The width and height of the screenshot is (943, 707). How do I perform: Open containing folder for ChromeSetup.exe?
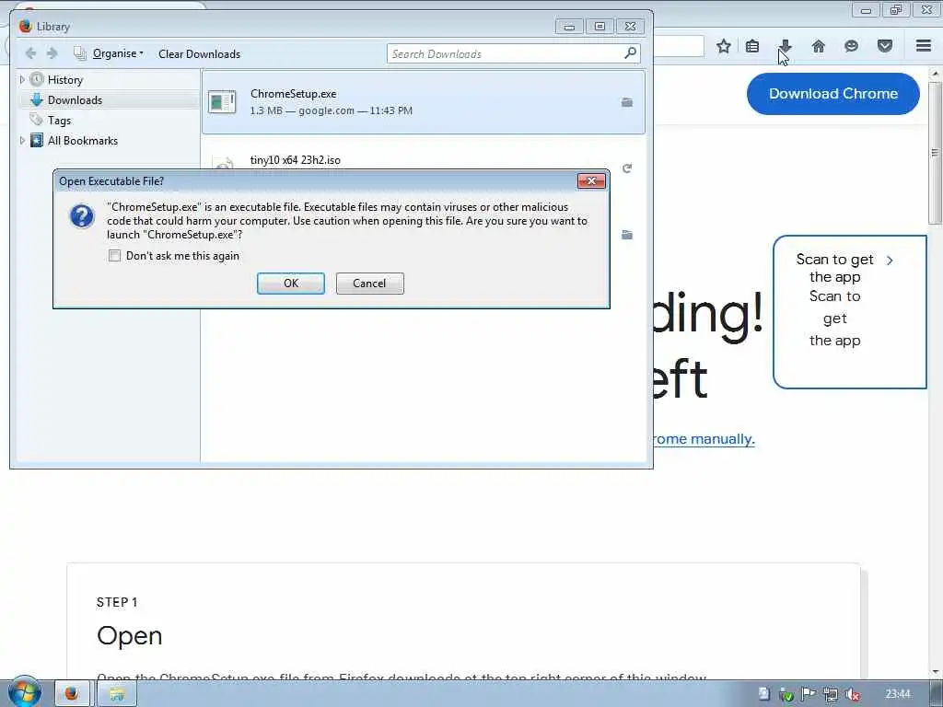(626, 102)
